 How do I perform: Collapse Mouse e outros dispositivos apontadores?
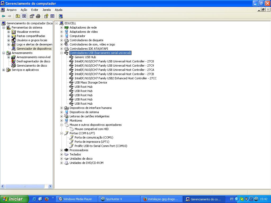click(61, 125)
